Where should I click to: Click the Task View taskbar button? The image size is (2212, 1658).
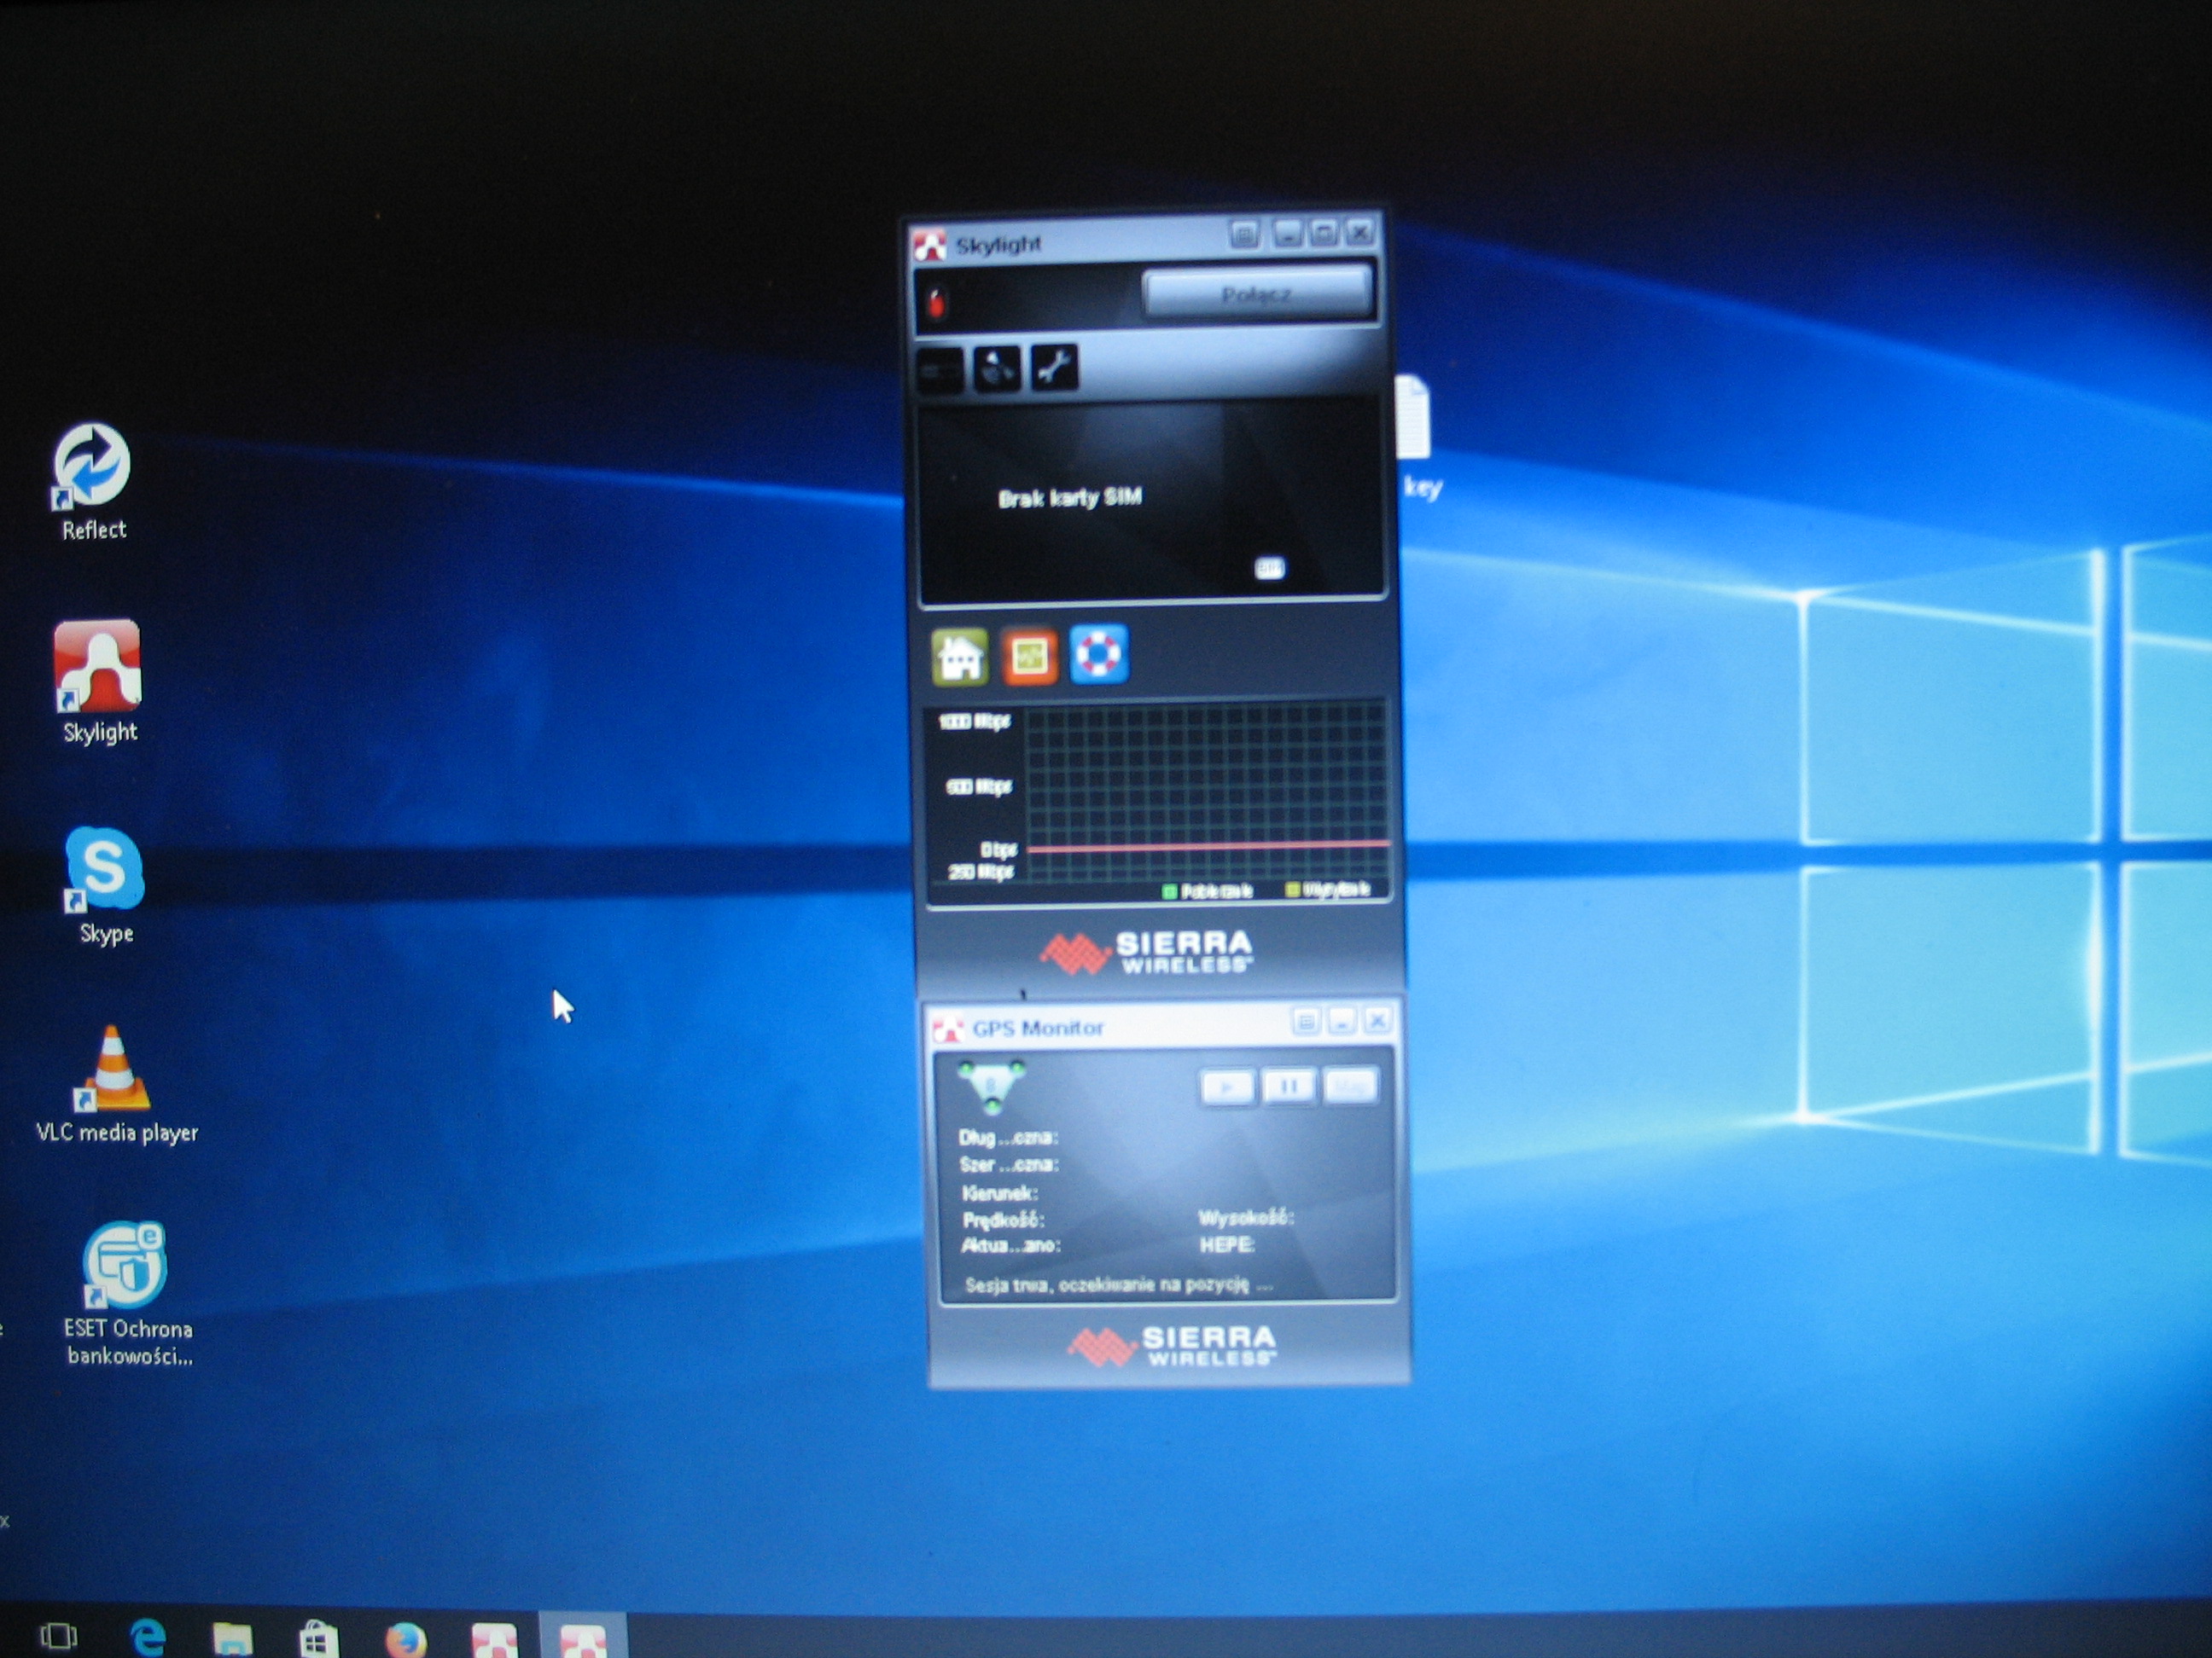click(58, 1636)
